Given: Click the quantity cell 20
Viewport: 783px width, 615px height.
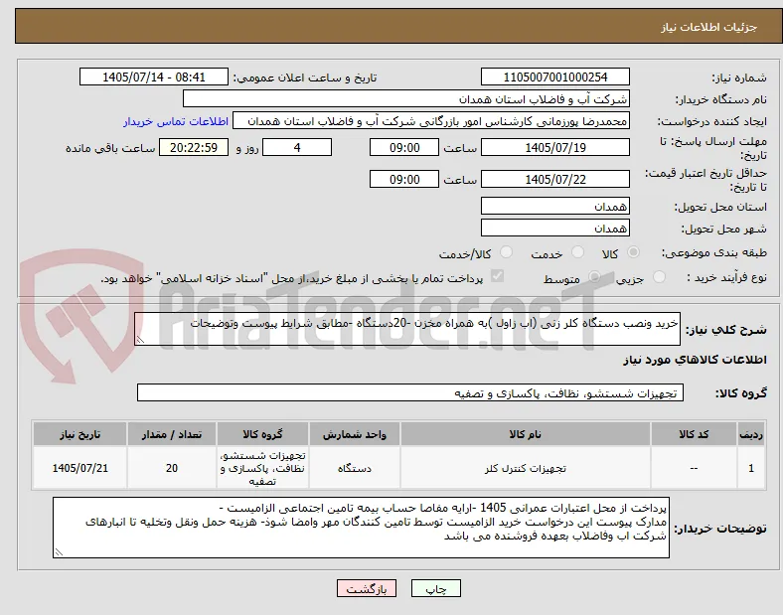Looking at the screenshot, I should pyautogui.click(x=172, y=468).
